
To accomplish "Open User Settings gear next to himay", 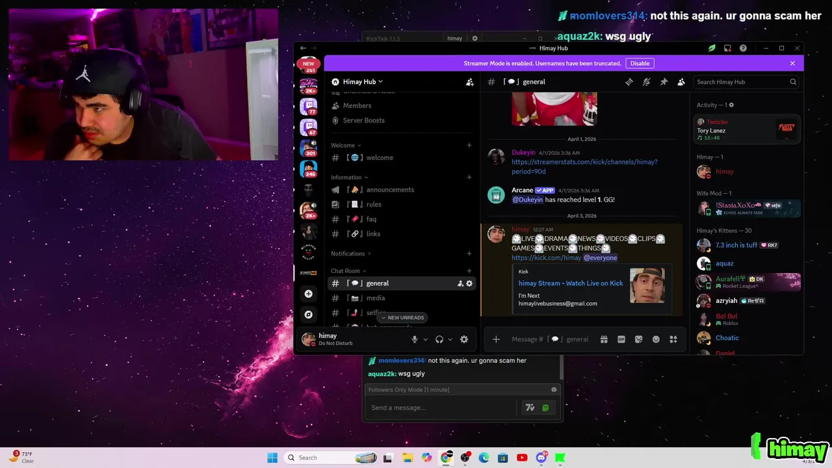I will click(464, 339).
